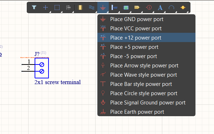Screen dimensions: 214x134
Task: Select Place Signal Ground power port
Action: (146, 103)
